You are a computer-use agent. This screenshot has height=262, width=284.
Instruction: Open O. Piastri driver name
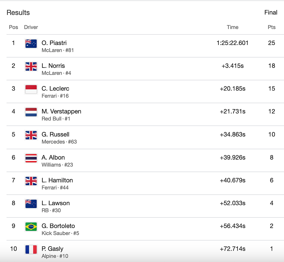tap(54, 43)
